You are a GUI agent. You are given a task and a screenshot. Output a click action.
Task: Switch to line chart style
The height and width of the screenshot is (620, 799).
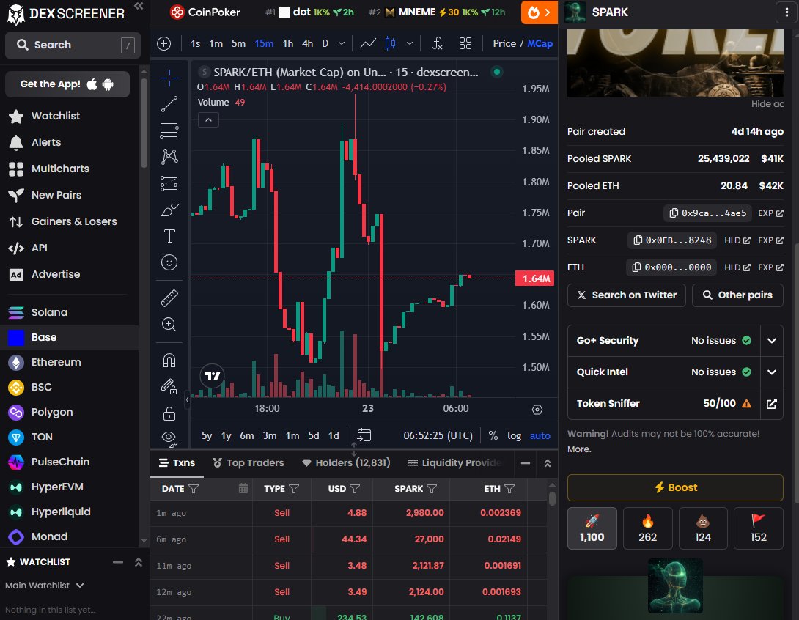click(367, 44)
